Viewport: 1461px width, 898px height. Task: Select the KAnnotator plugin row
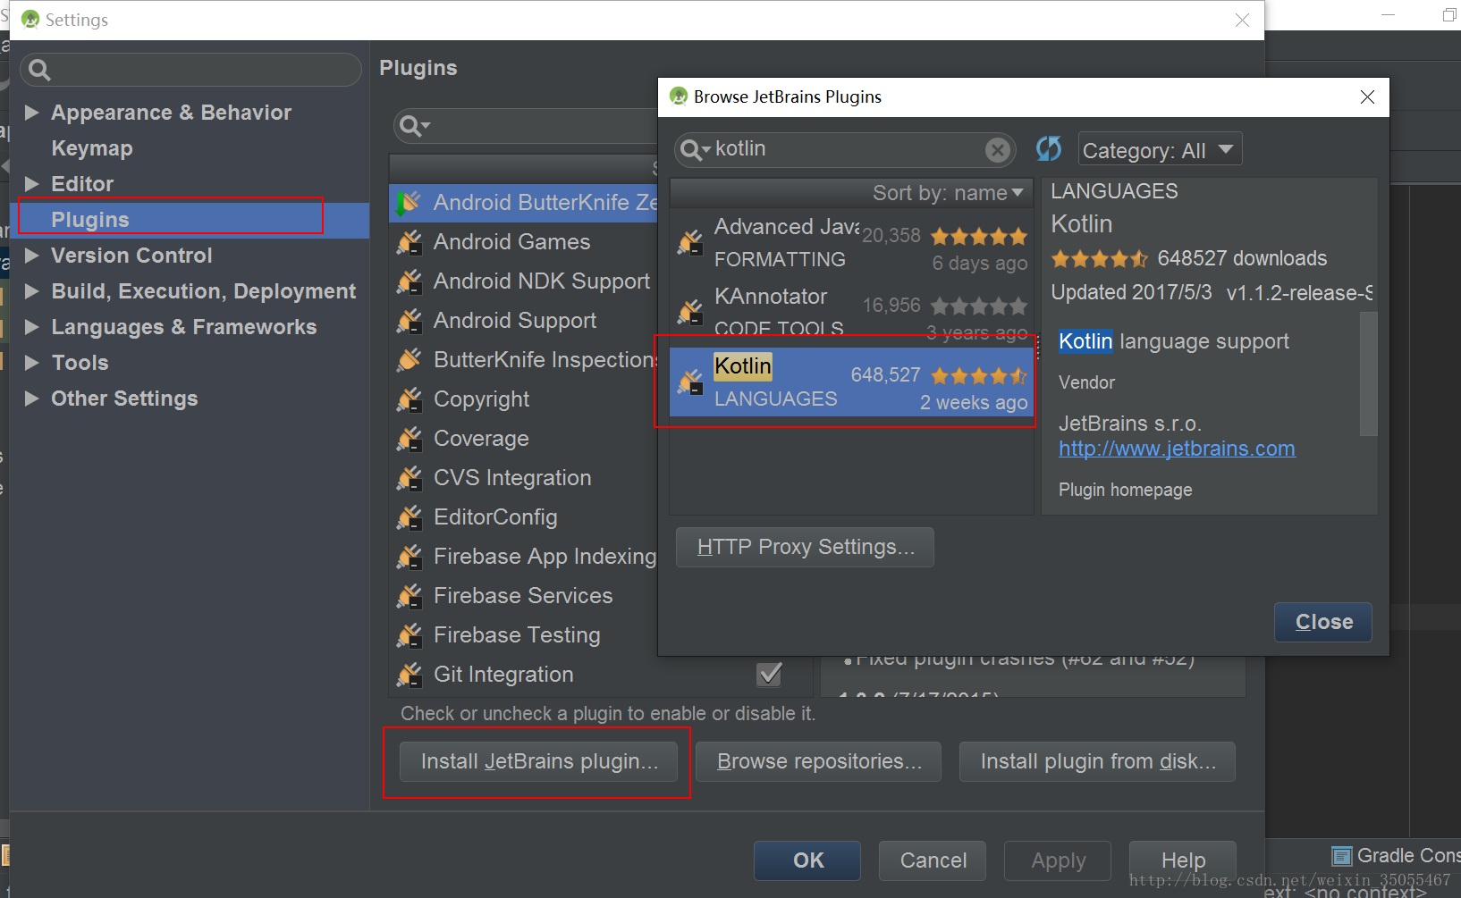(x=850, y=312)
